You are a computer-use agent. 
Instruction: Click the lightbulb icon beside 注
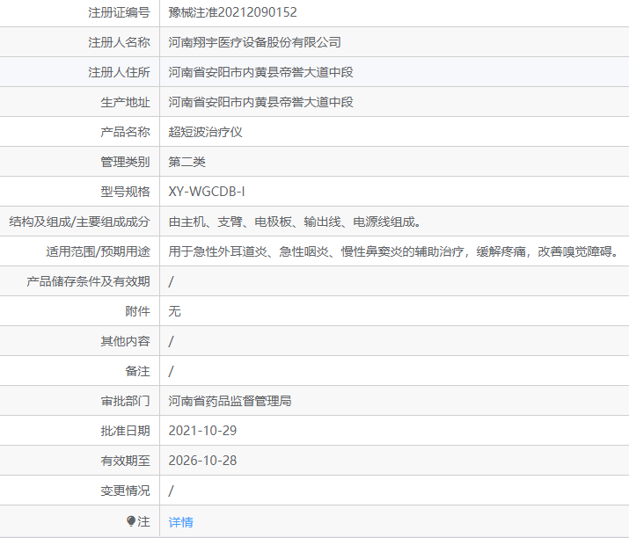(131, 521)
